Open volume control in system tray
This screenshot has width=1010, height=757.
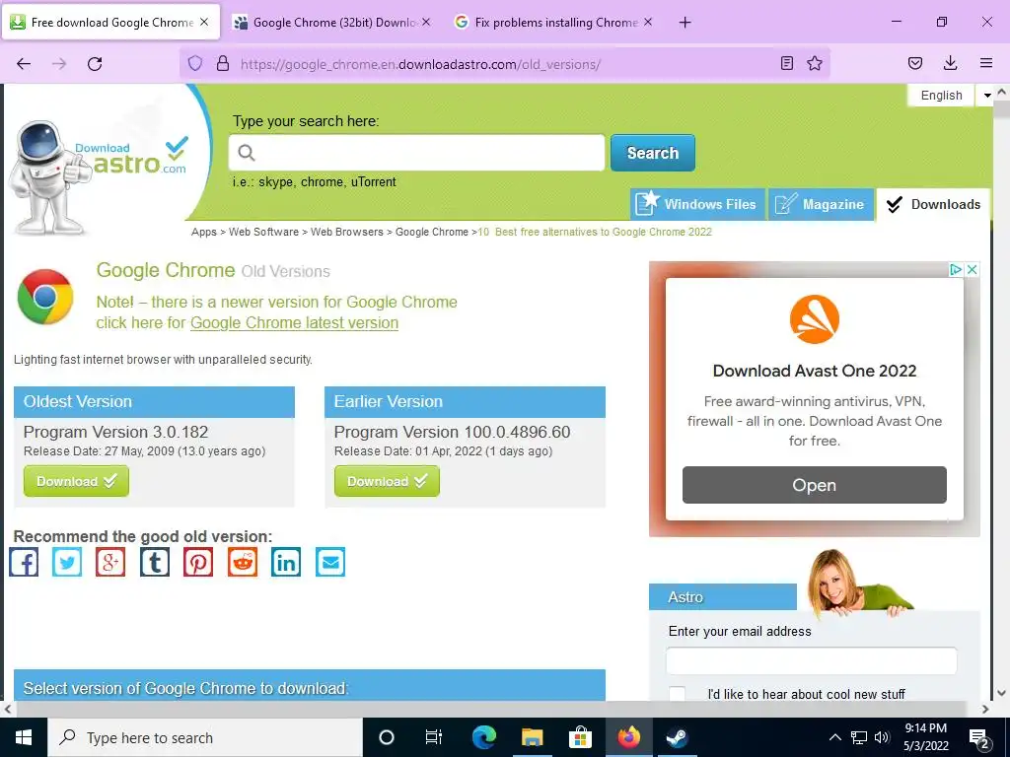pos(882,737)
